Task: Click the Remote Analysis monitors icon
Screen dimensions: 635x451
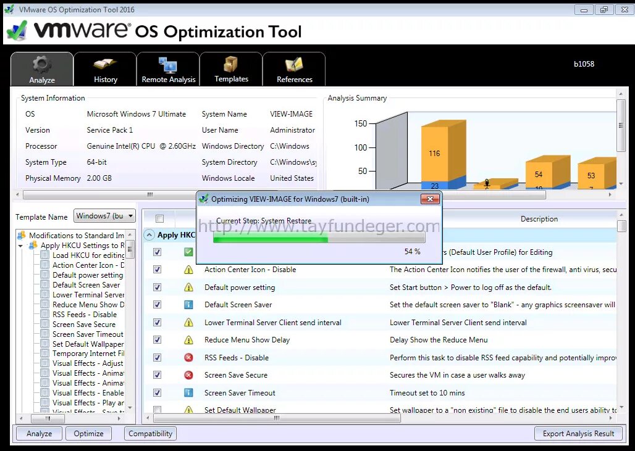Action: (167, 65)
